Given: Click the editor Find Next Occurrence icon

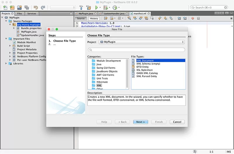Looking at the screenshot, I should pos(141,18).
